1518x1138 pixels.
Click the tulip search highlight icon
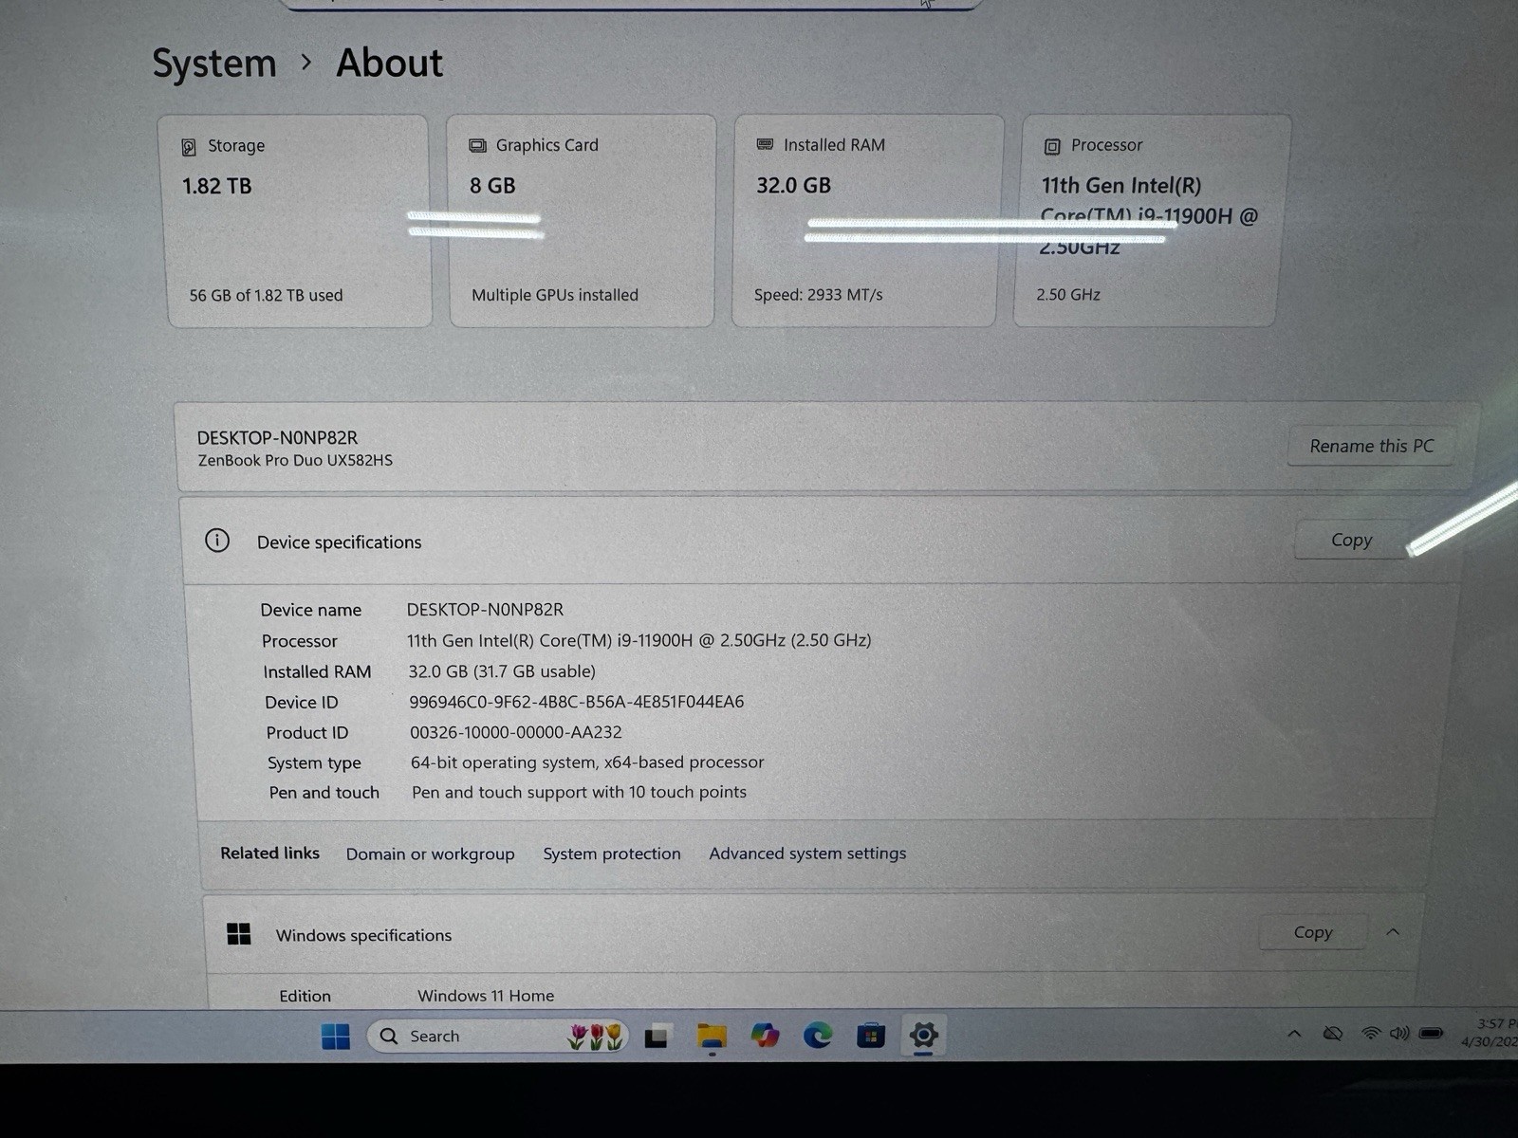click(x=596, y=1036)
